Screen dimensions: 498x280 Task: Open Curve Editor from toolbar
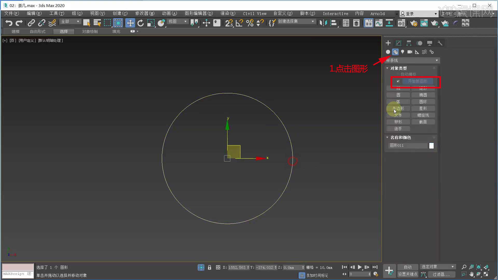pyautogui.click(x=379, y=23)
